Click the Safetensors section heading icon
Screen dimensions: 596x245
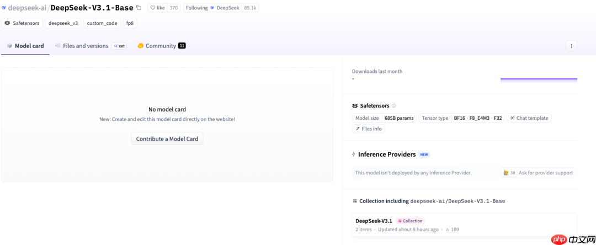[x=355, y=106]
